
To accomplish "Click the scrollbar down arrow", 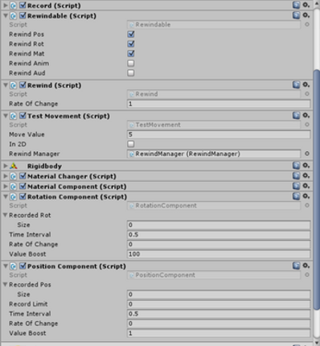I will pos(317,343).
